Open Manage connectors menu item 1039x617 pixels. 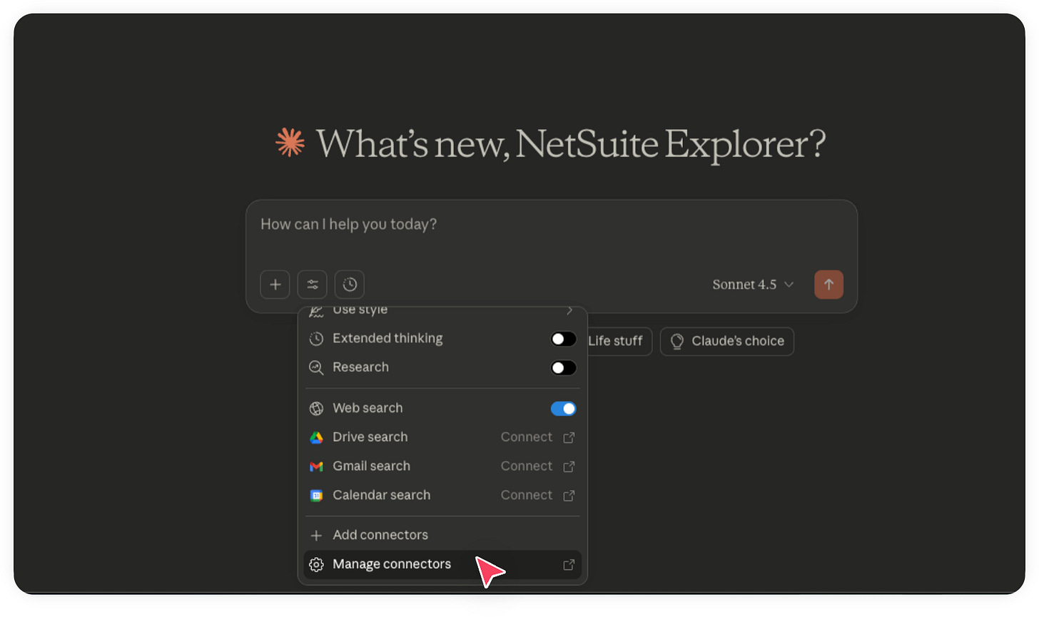(x=442, y=565)
